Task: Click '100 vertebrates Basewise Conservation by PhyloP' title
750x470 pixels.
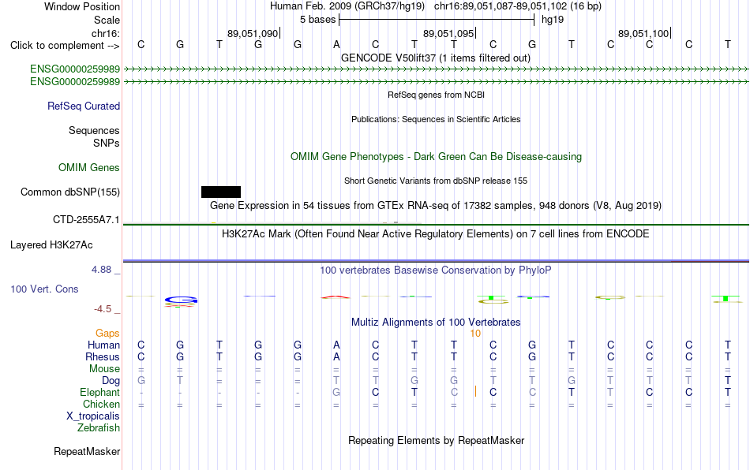Action: [x=436, y=270]
